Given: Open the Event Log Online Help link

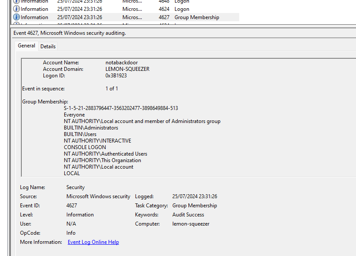Looking at the screenshot, I should 93,242.
